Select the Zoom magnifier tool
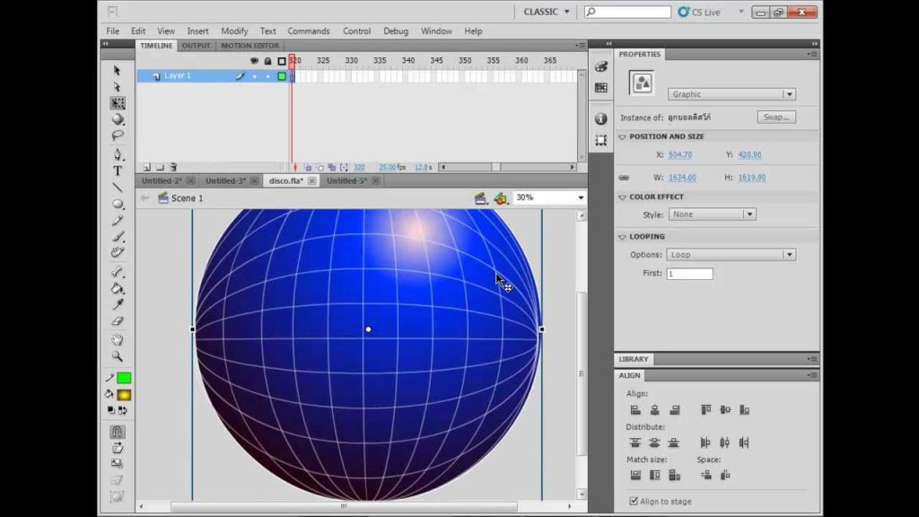Screen dimensions: 919x517 click(x=118, y=356)
